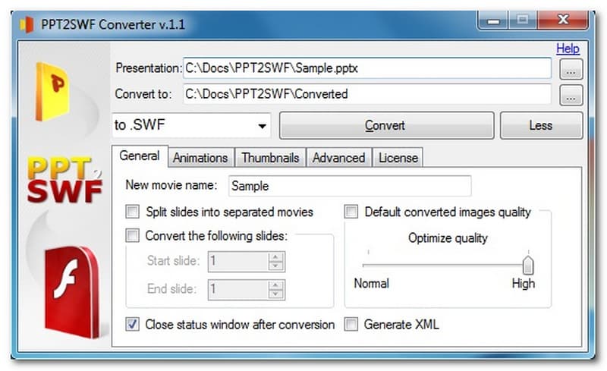The height and width of the screenshot is (371, 607).
Task: Browse for the Presentation file
Action: [571, 69]
